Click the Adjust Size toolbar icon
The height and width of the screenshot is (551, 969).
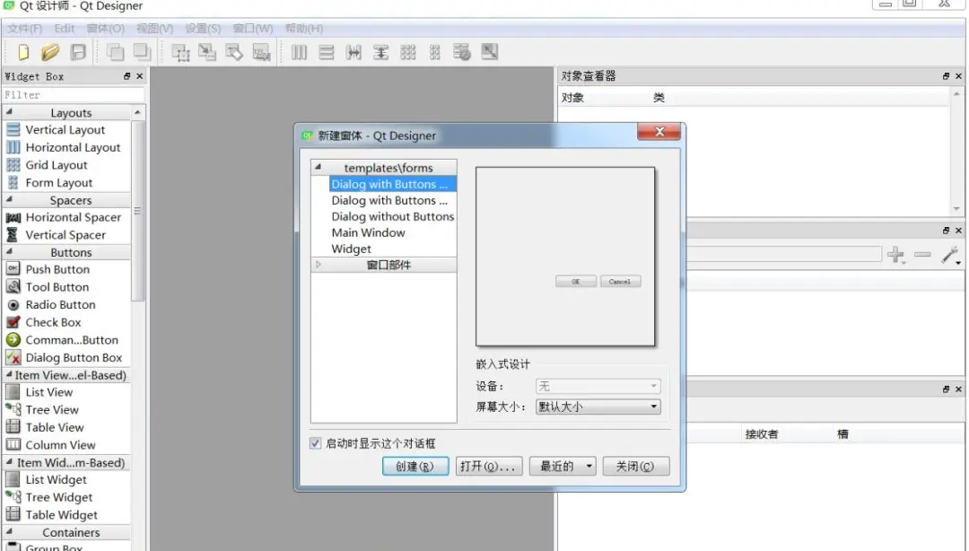tap(490, 53)
